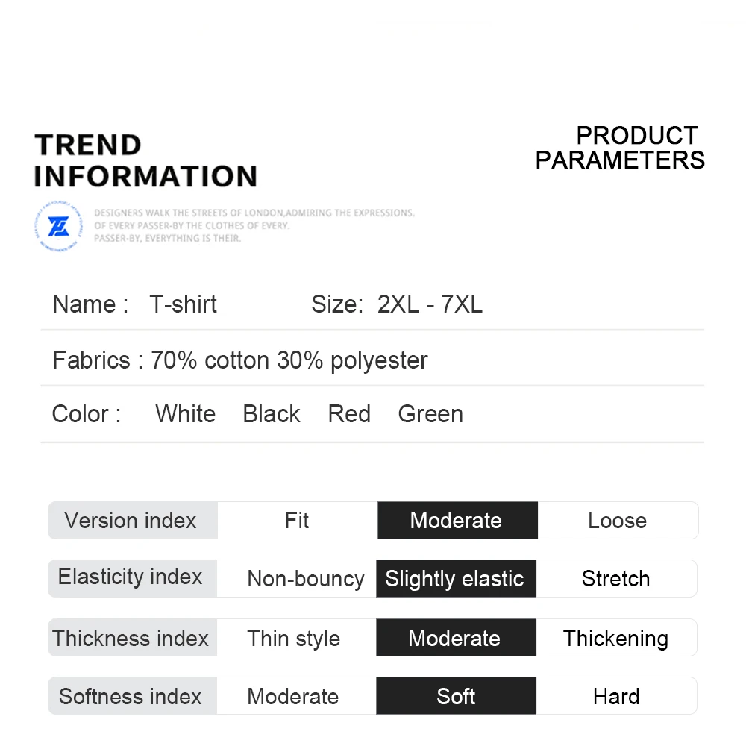
Task: Click the TREND INFORMATION heading
Action: 145,160
